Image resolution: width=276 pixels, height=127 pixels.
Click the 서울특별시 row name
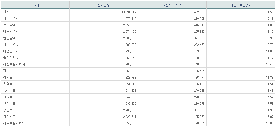coord(11,18)
